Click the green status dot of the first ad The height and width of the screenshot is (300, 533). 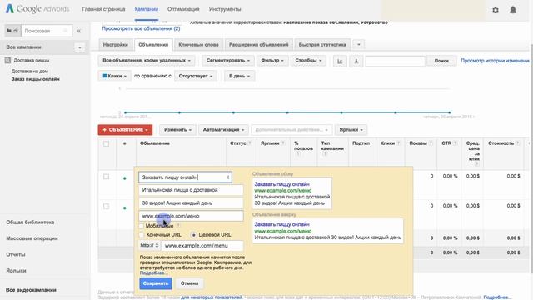click(x=125, y=178)
